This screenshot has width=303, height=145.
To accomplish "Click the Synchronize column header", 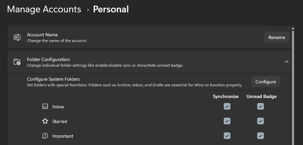I will (226, 96).
